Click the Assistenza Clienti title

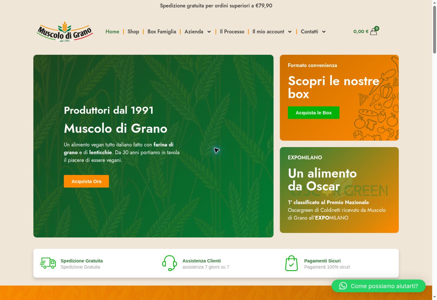tap(202, 261)
